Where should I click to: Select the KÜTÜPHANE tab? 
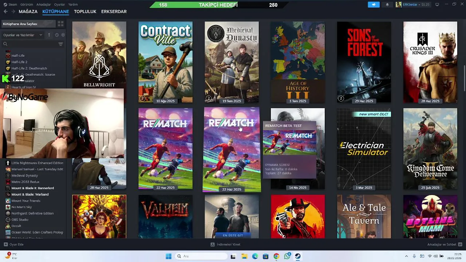click(56, 12)
